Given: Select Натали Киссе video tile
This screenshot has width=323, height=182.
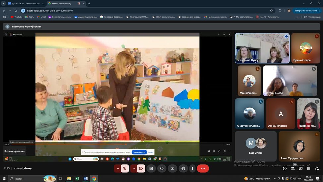Looking at the screenshot, I should [x=290, y=81].
